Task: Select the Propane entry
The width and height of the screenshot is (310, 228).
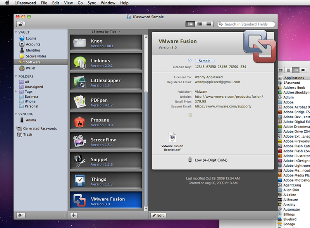Action: [106, 122]
